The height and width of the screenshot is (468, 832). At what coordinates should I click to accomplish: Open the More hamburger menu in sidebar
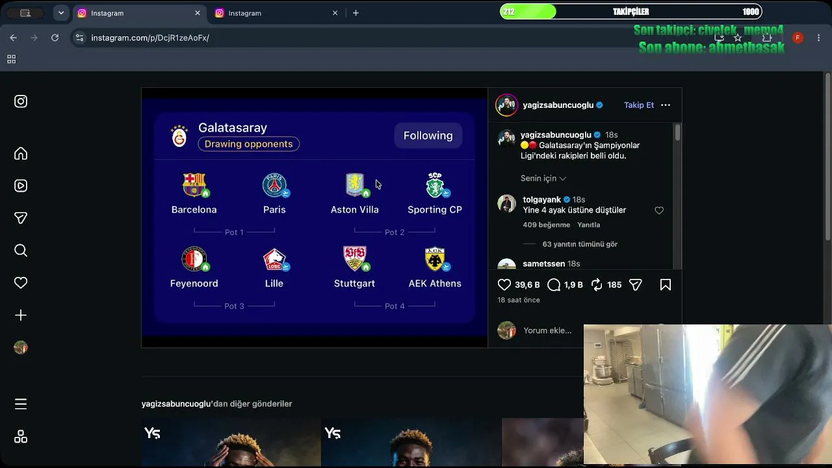(x=21, y=404)
